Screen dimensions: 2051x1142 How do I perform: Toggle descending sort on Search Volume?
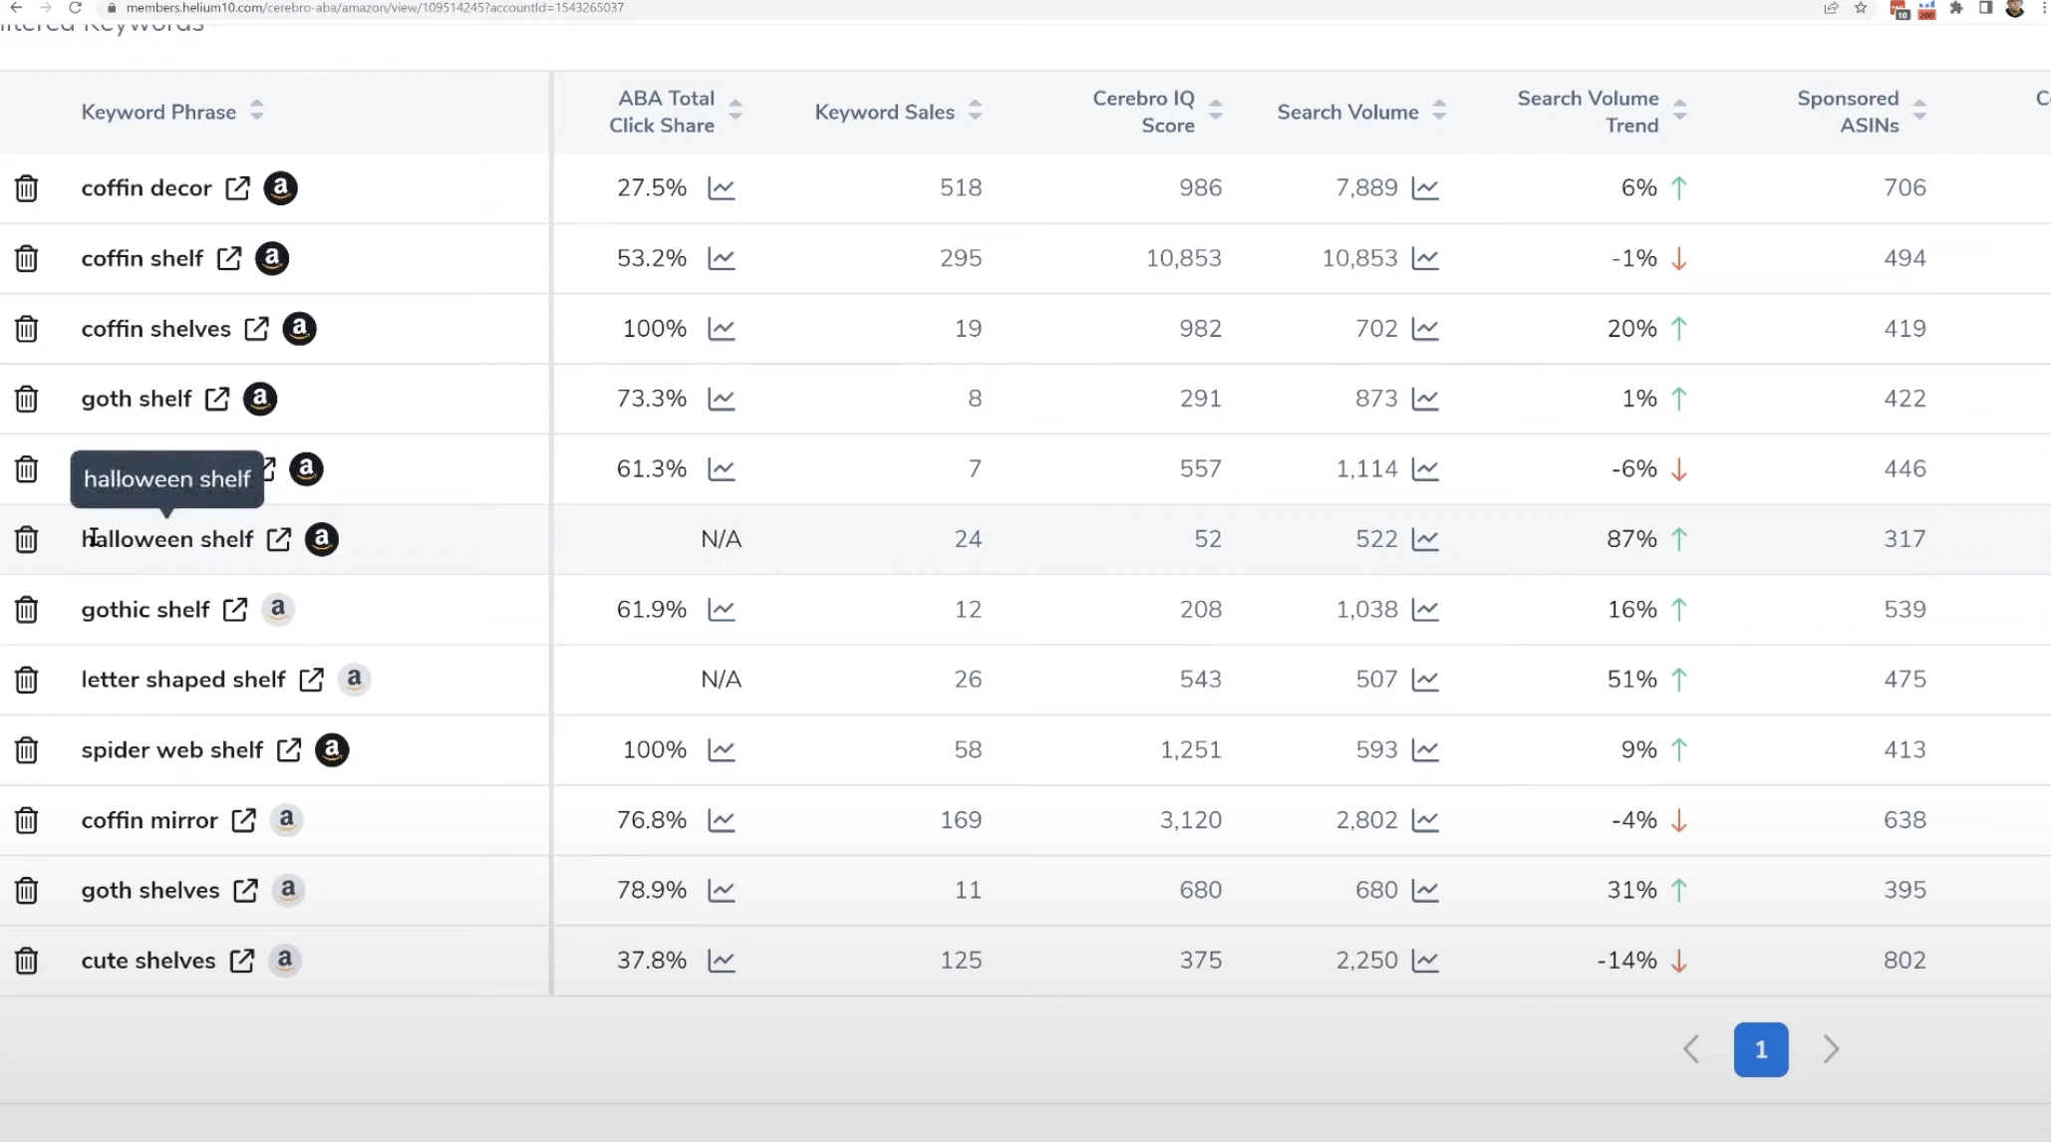coord(1438,111)
